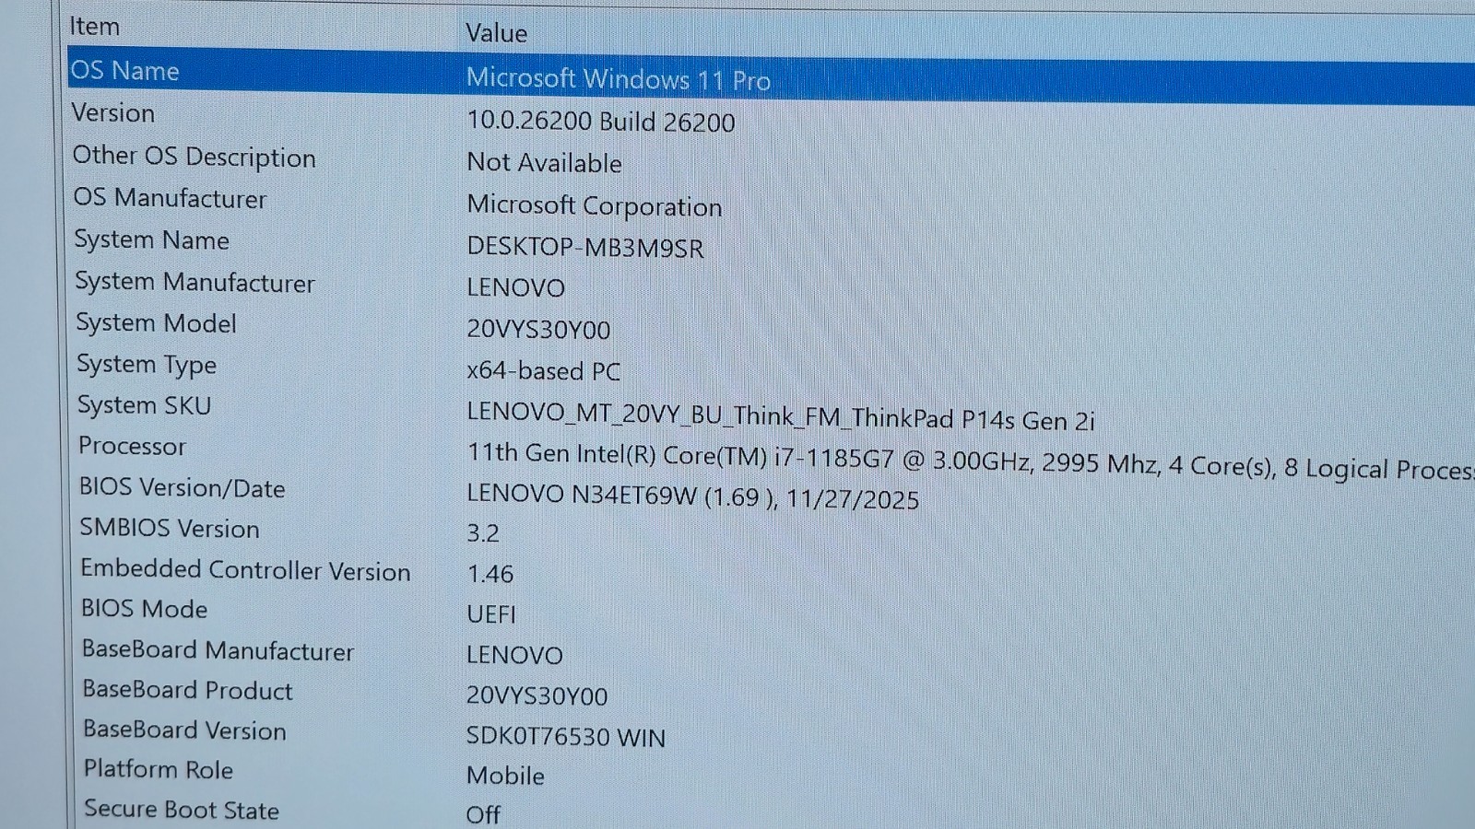Select the BaseBoard Manufacturer row
The width and height of the screenshot is (1475, 829).
(218, 650)
